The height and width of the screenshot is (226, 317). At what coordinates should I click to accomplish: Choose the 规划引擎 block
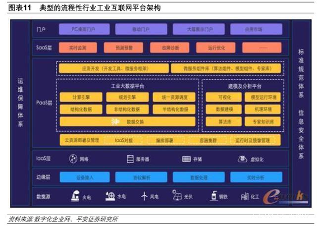[x=128, y=97]
